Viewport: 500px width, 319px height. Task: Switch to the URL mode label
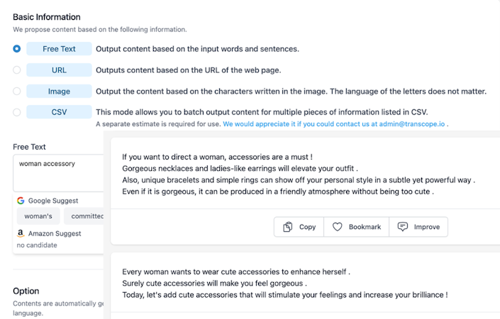59,70
